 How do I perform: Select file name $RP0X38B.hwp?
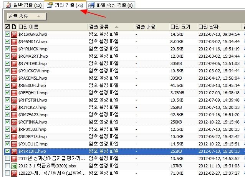coord(32,129)
